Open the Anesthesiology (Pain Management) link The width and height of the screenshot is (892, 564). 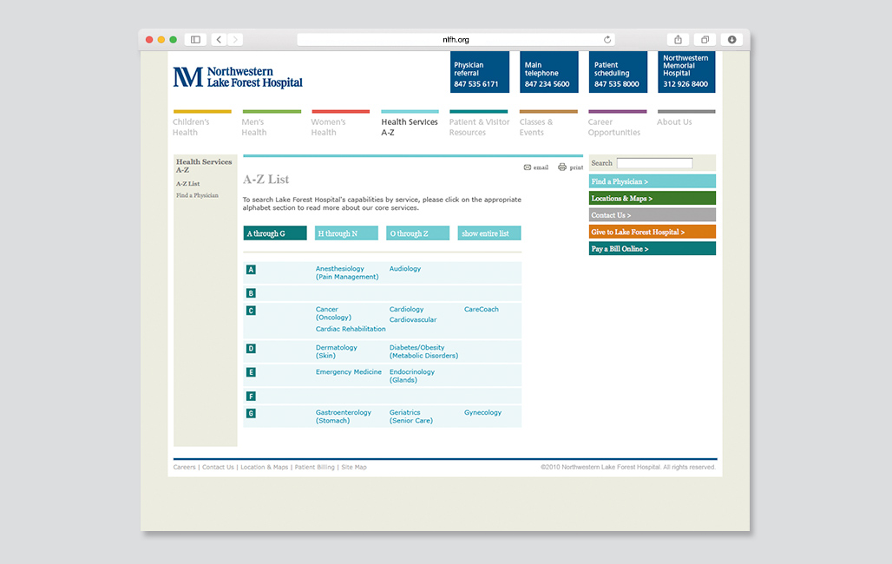(347, 272)
